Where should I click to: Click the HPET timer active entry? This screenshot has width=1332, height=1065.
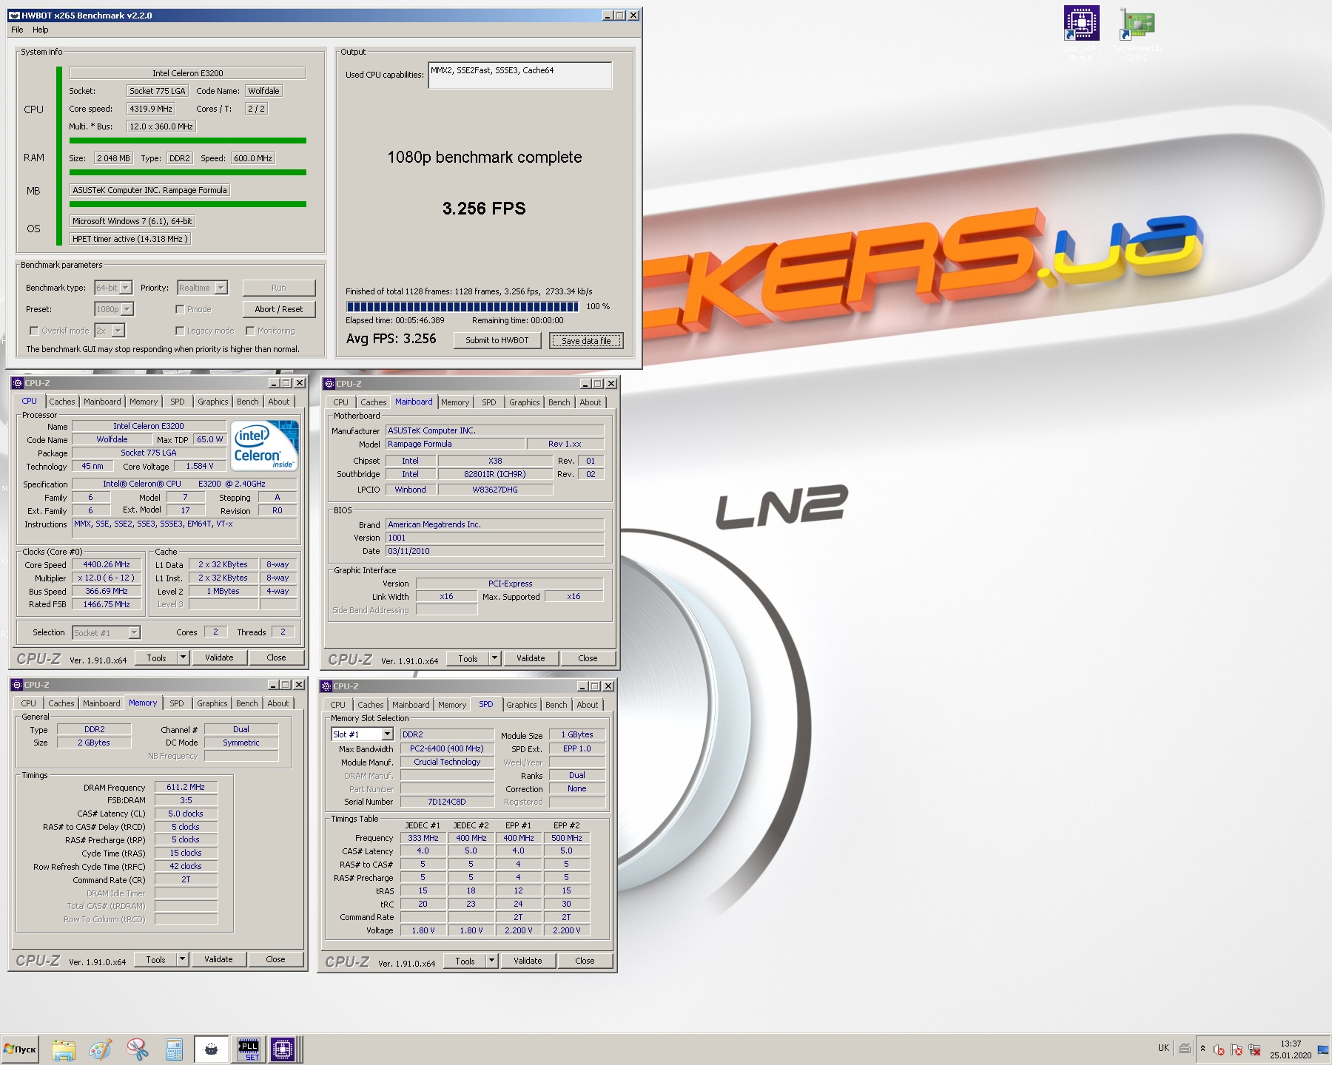pos(130,239)
